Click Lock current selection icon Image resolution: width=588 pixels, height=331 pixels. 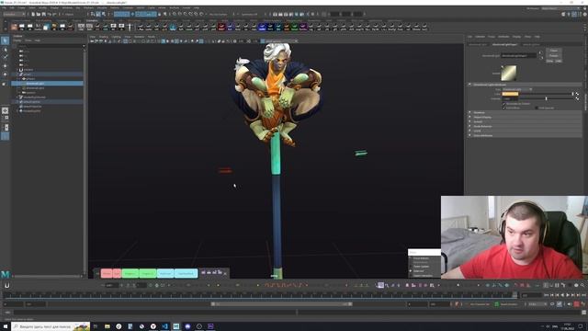click(x=159, y=14)
